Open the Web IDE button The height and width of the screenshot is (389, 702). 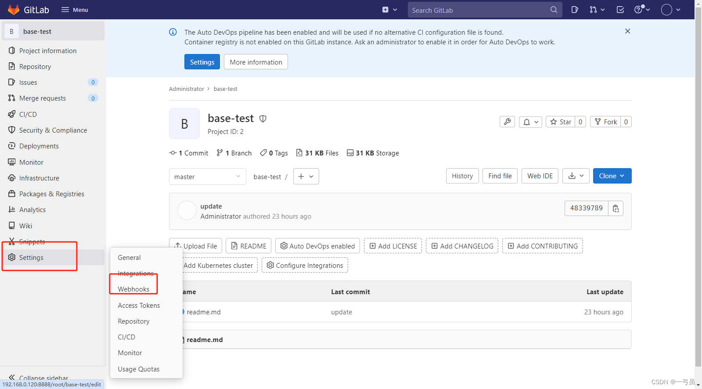pos(540,176)
